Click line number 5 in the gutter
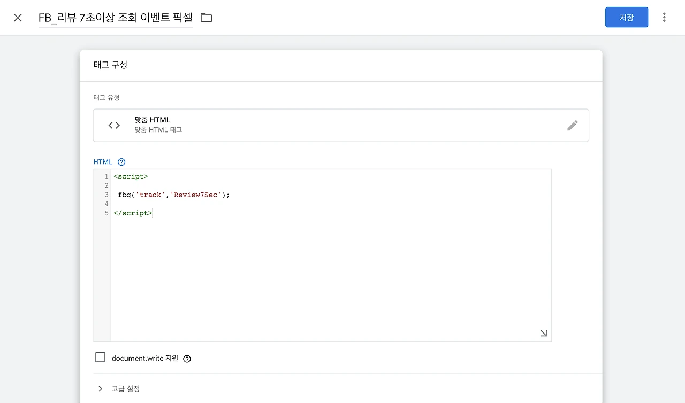685x403 pixels. [106, 213]
